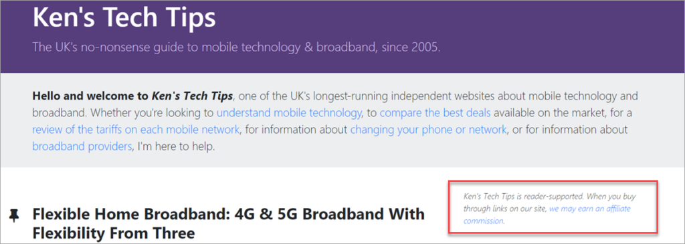Click the site tagline about mobile technology & broadband
The height and width of the screenshot is (244, 685).
pos(236,47)
